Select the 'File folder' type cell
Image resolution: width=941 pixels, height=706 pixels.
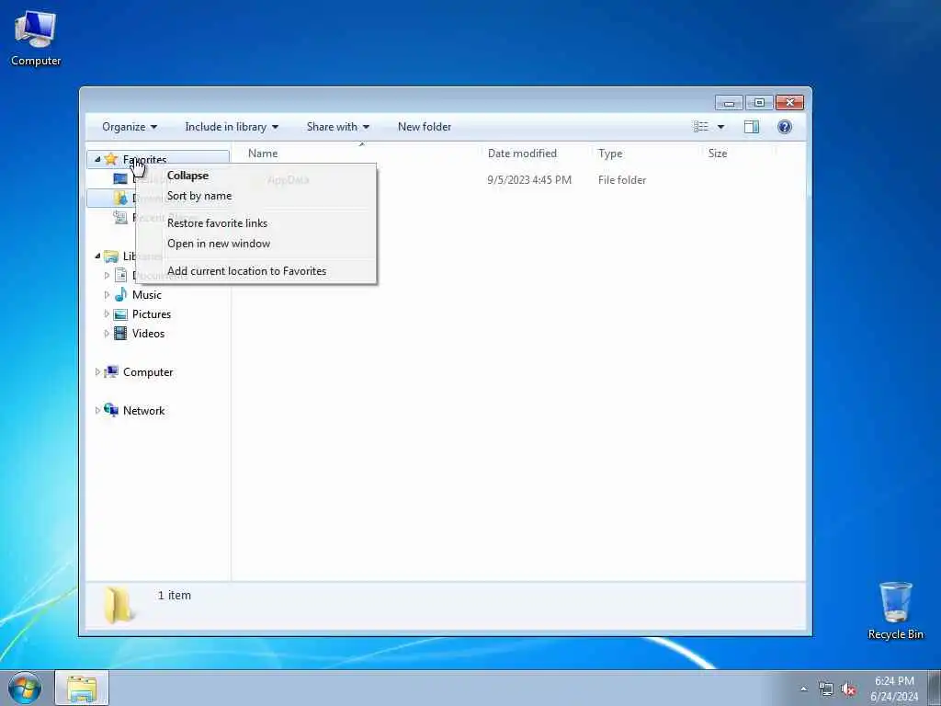coord(622,180)
